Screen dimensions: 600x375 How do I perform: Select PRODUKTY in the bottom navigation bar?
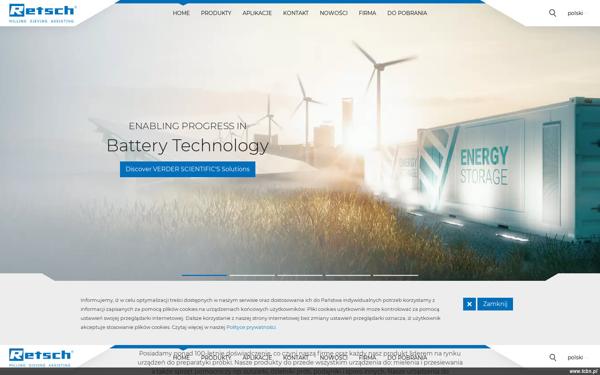coord(216,357)
